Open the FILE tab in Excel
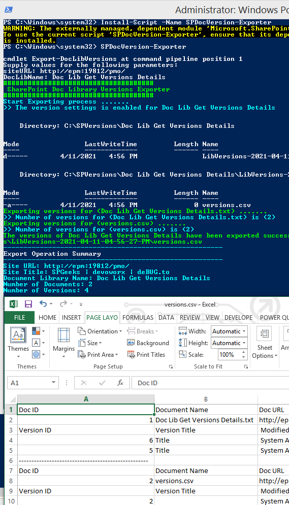The image size is (289, 505). [19, 318]
